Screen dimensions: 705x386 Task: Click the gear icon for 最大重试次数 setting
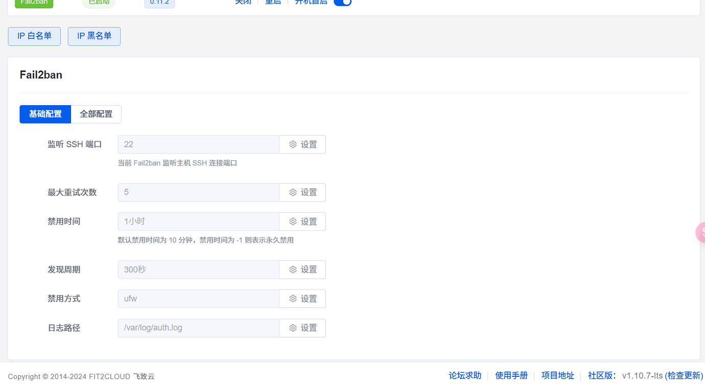tap(292, 192)
